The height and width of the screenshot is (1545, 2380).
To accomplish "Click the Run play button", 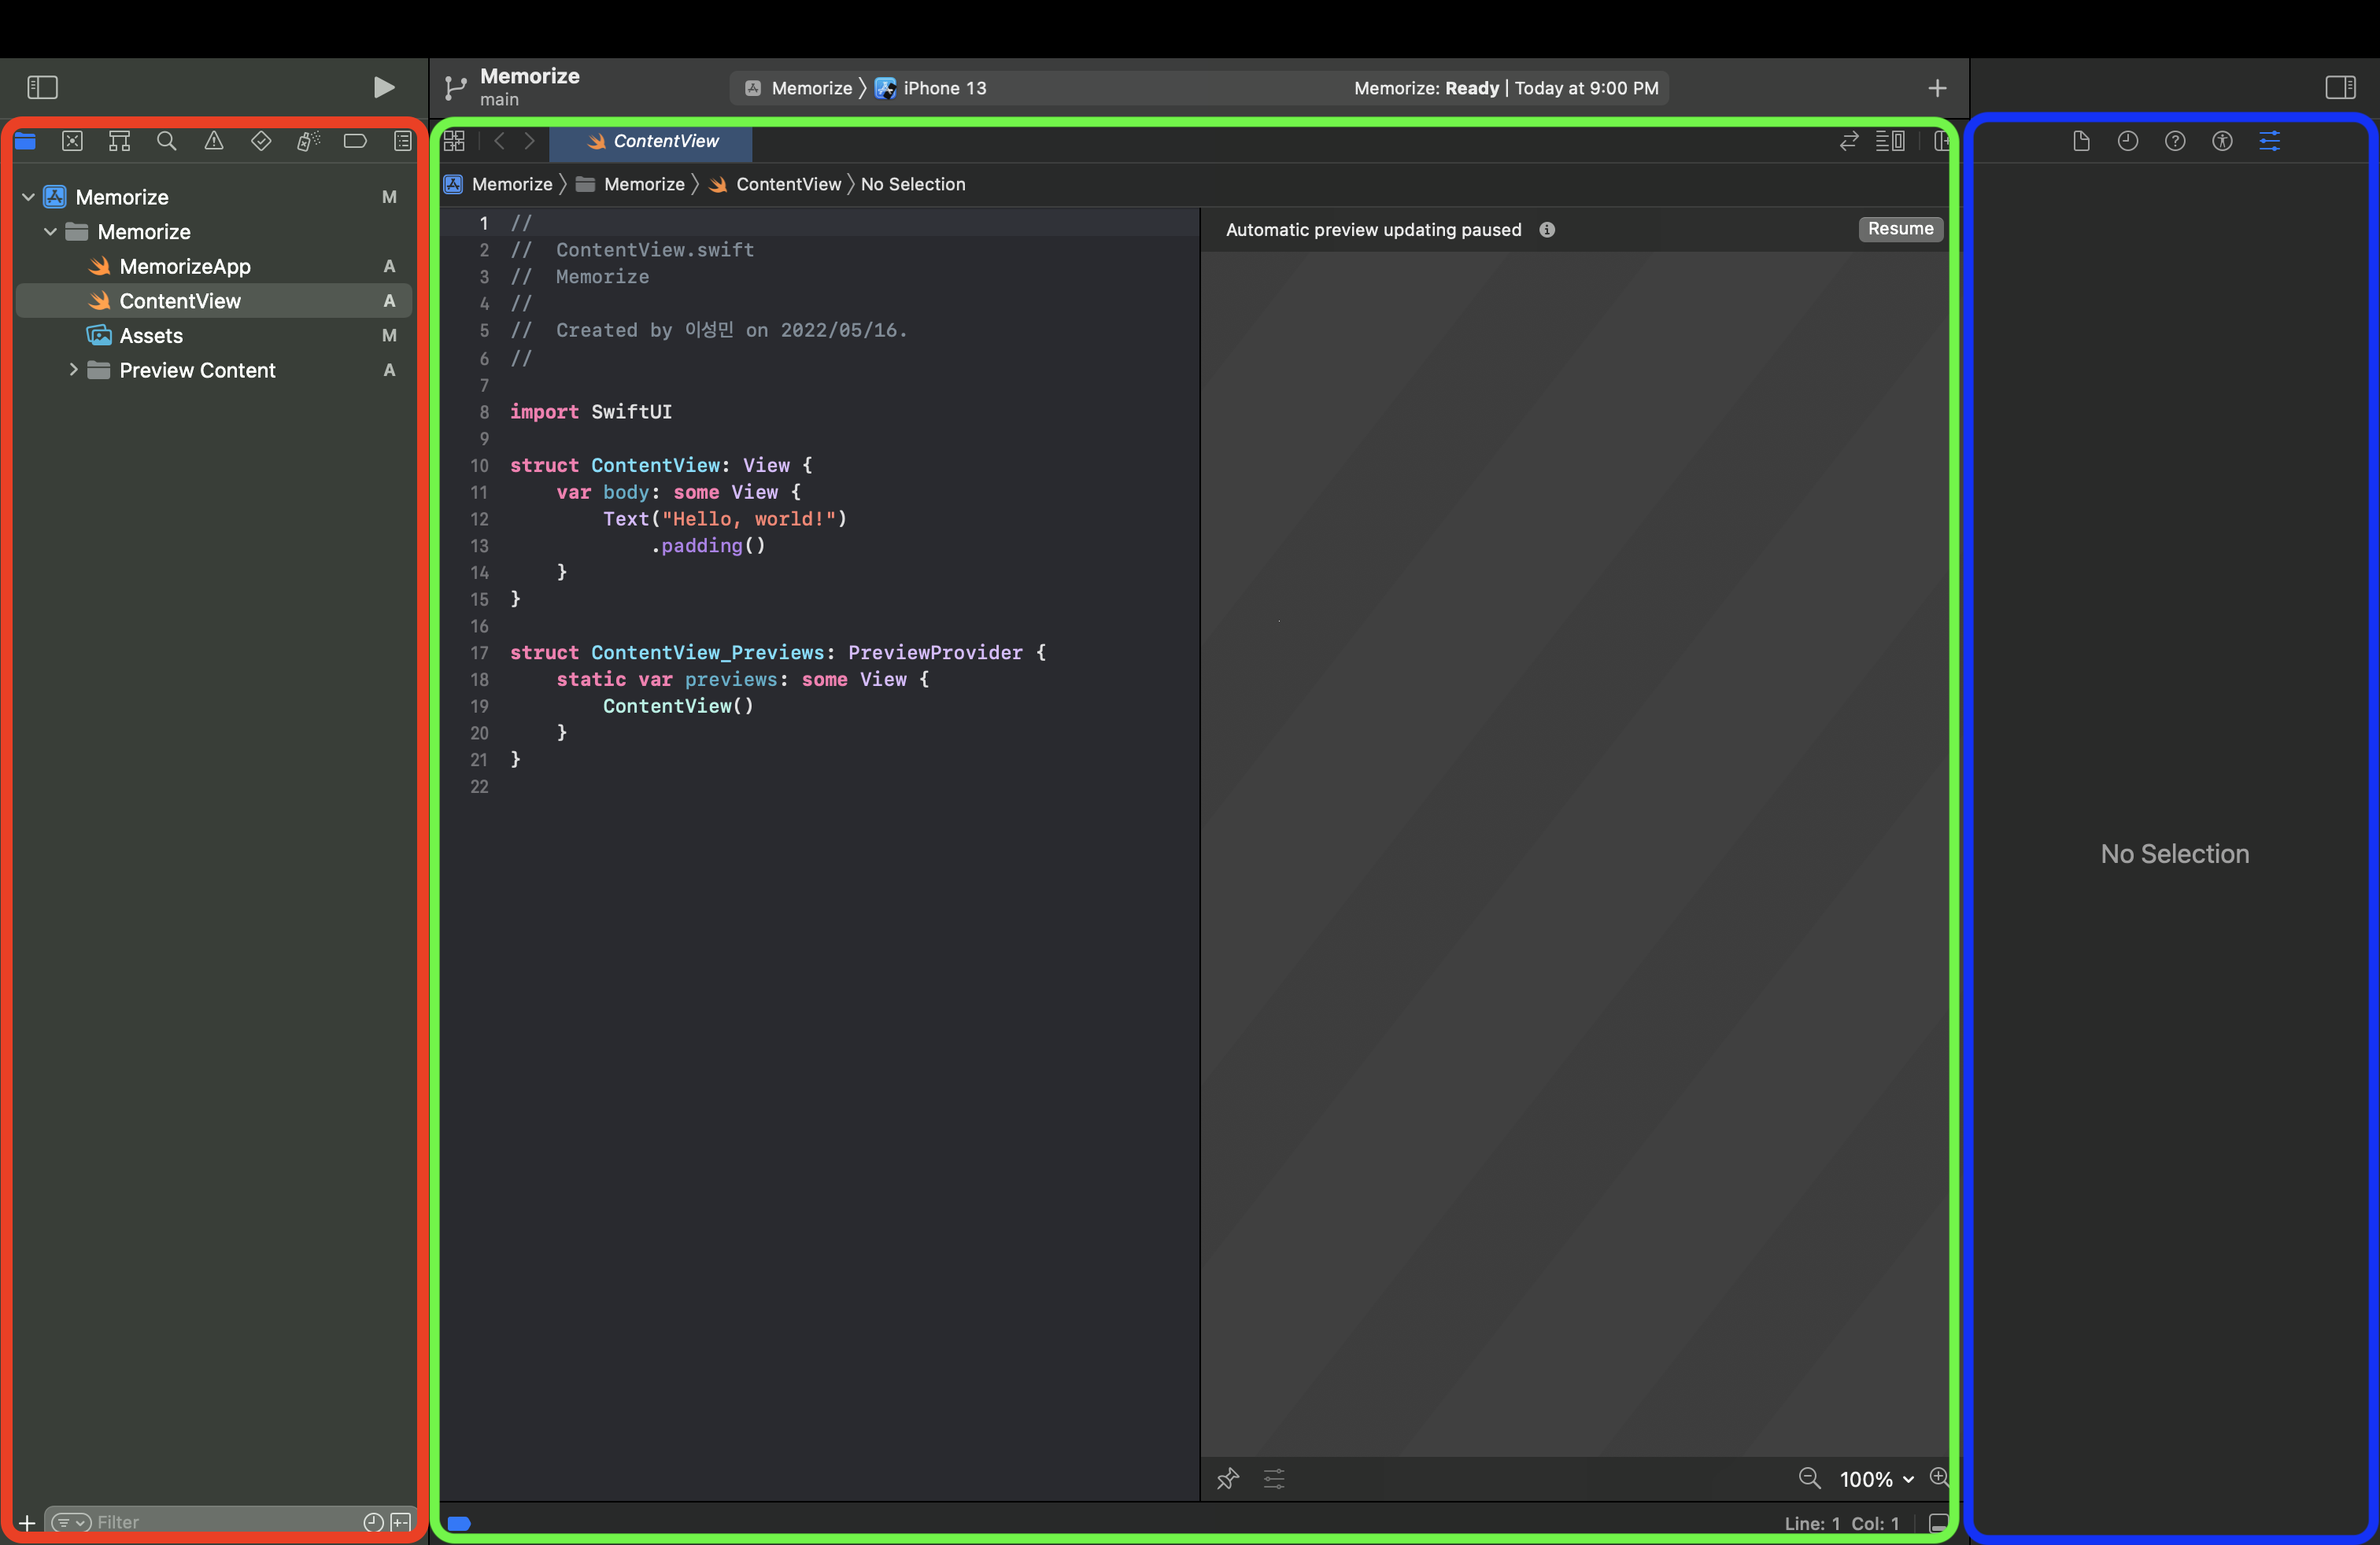I will (383, 88).
